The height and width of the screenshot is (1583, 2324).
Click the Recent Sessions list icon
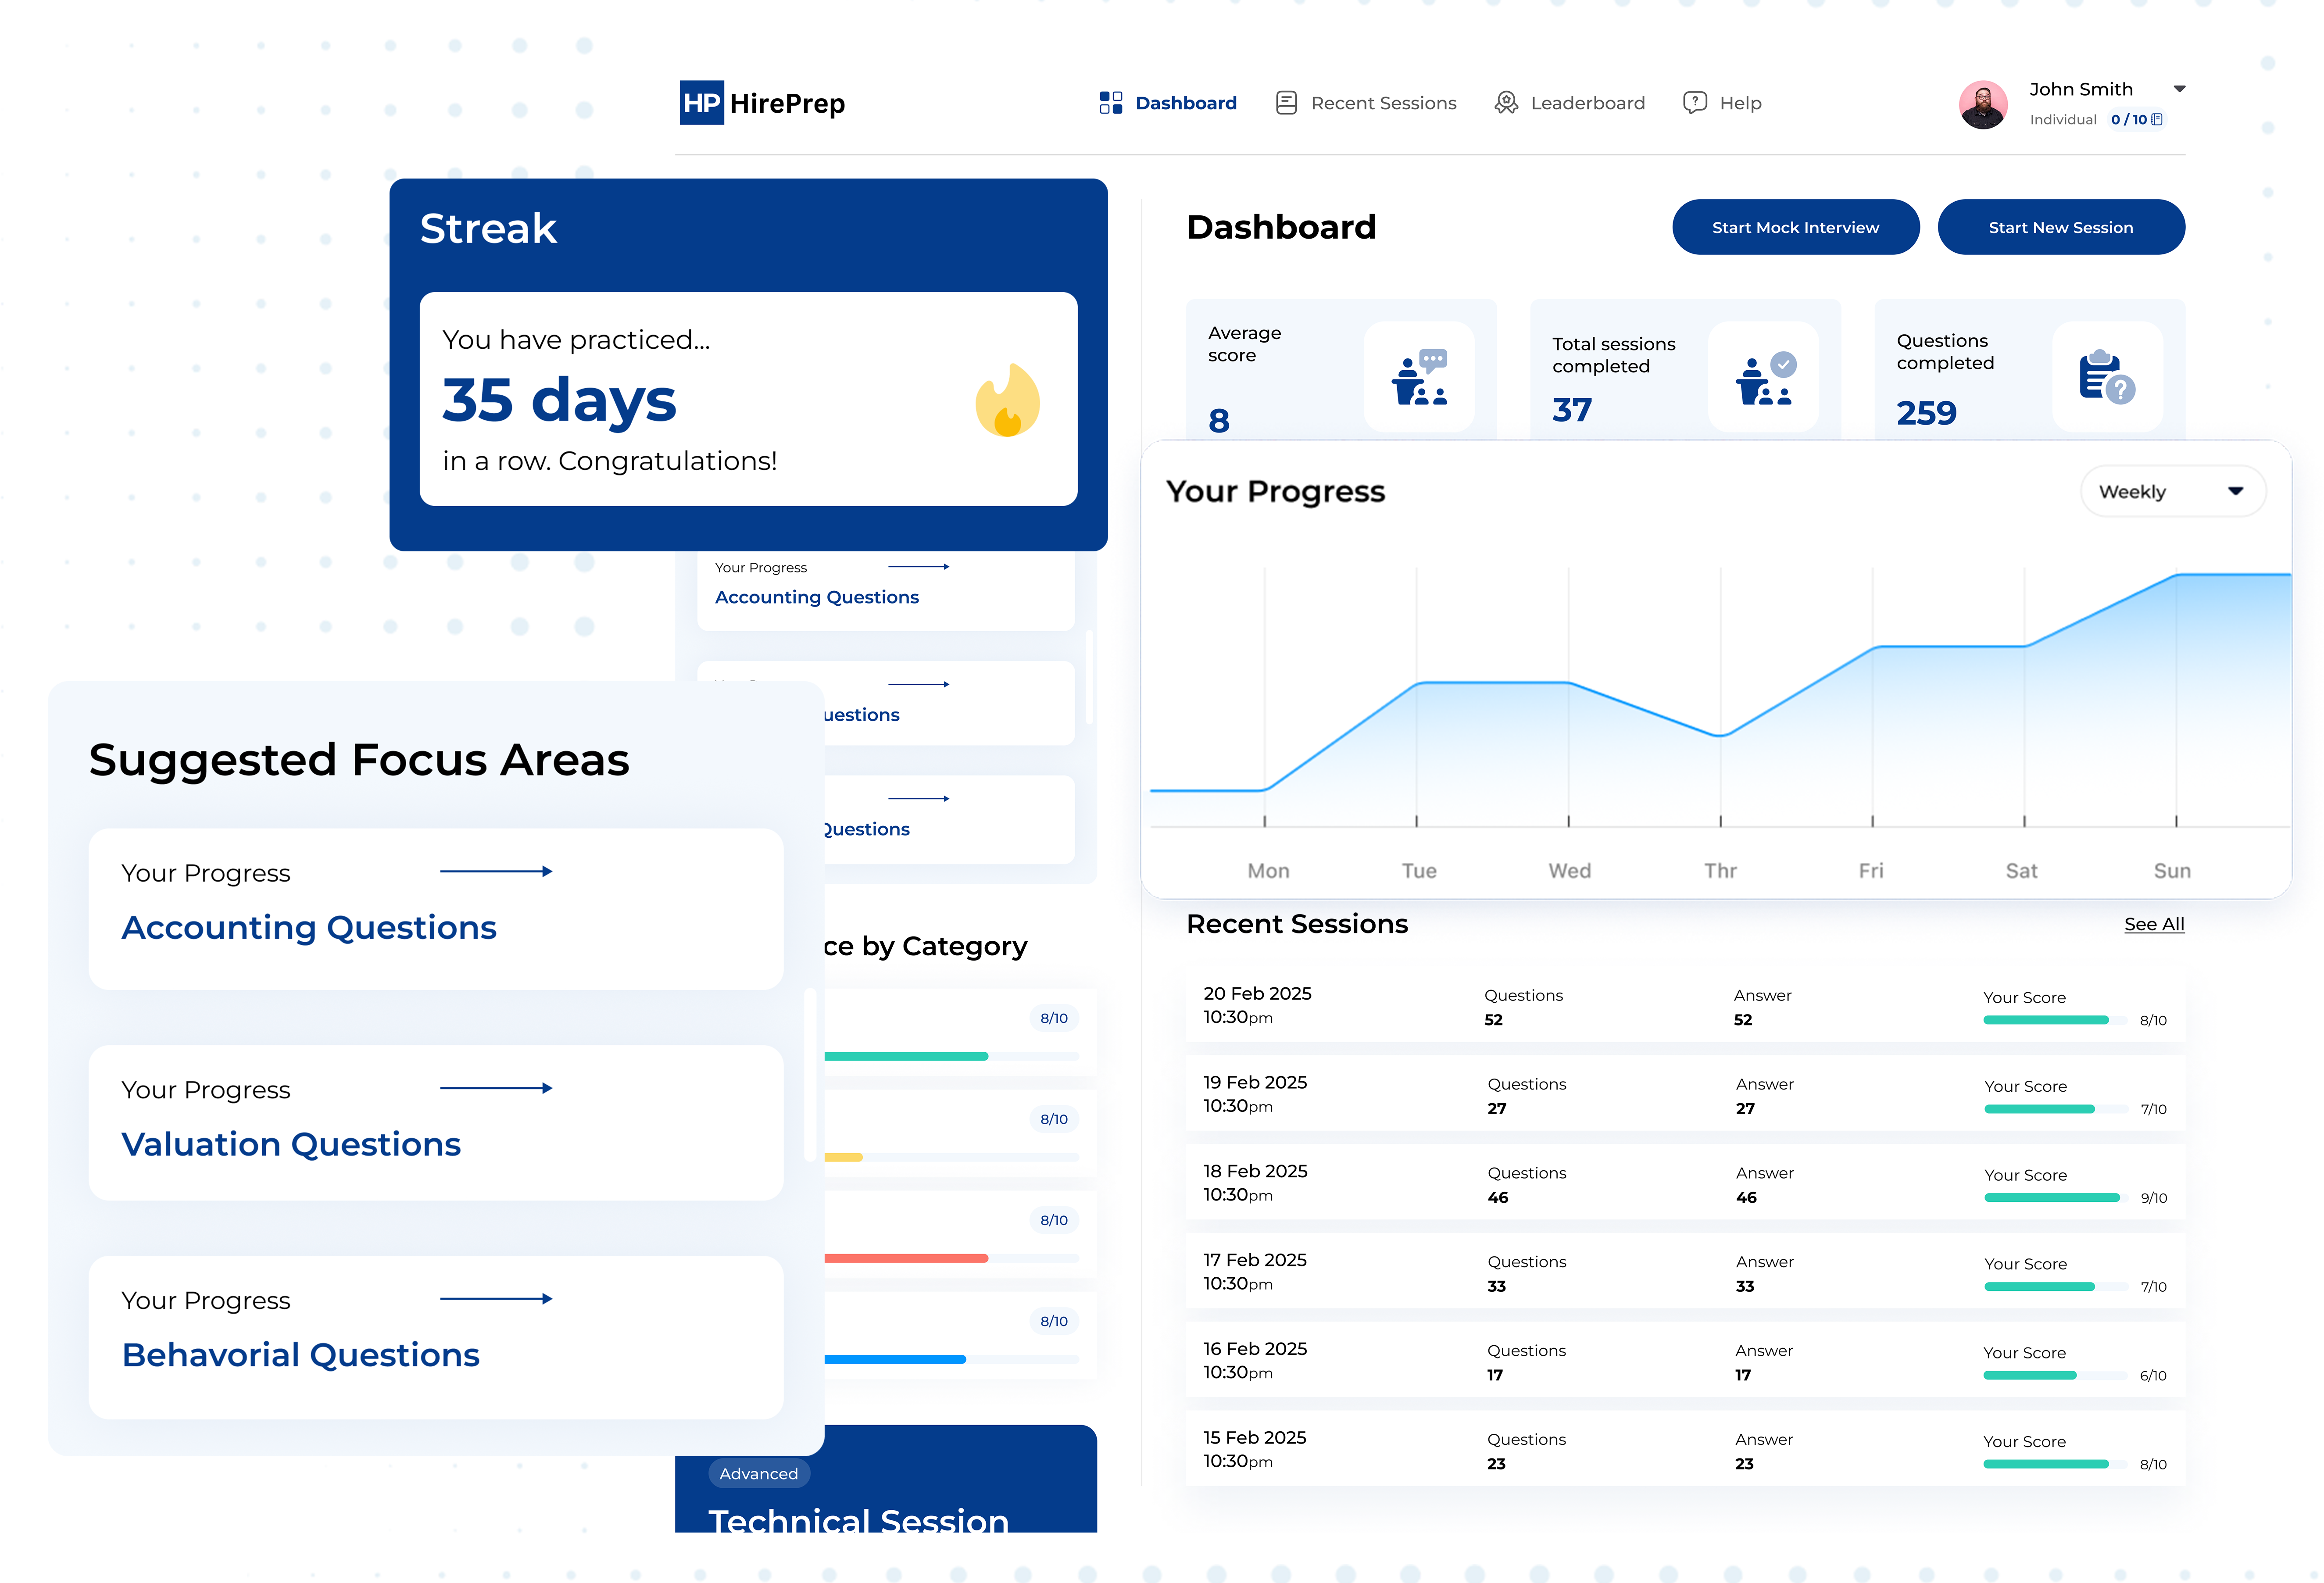(x=1286, y=103)
